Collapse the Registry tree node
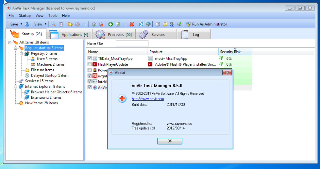The height and width of the screenshot is (169, 320). click(22, 54)
